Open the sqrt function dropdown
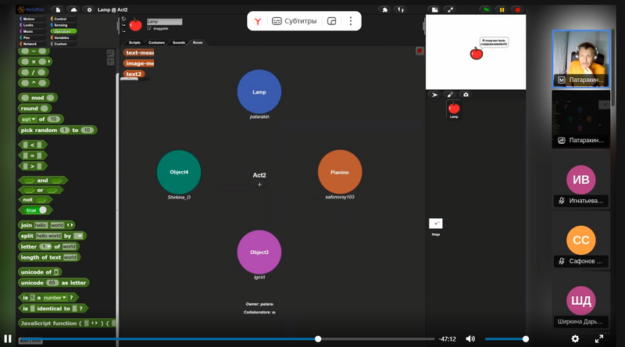Viewport: 625px width, 347px height. [33, 119]
